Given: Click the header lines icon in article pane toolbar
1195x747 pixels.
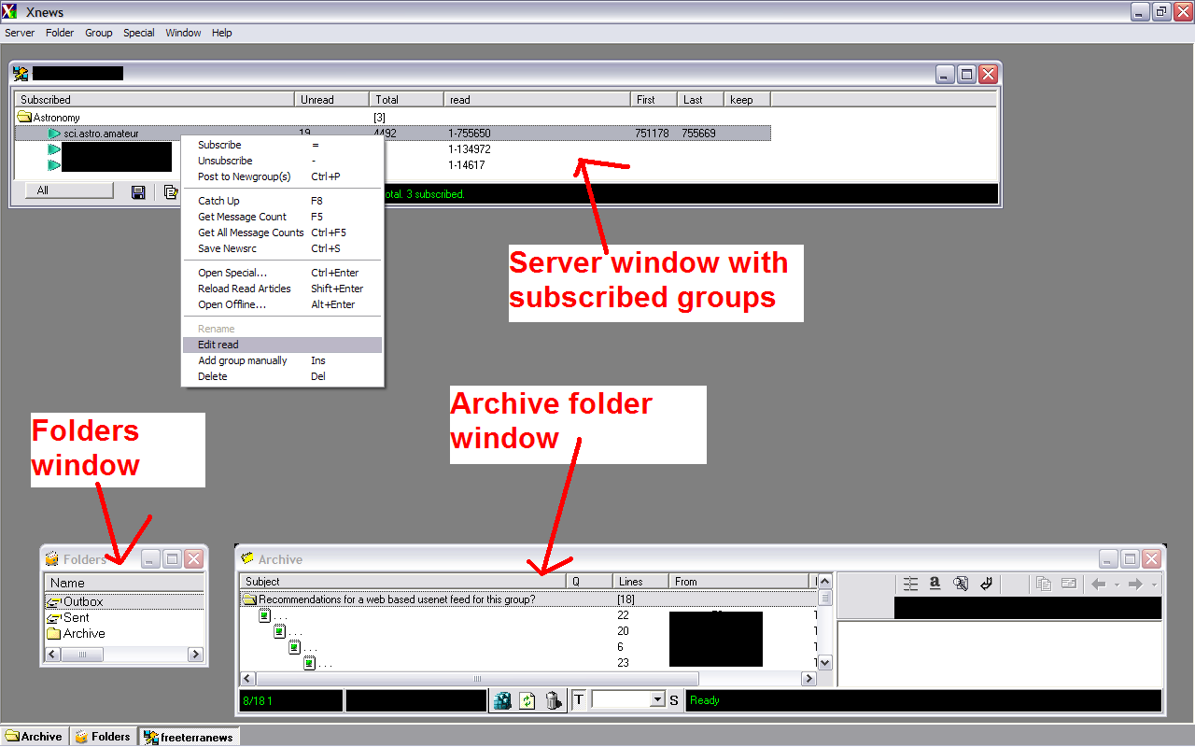Looking at the screenshot, I should pos(911,584).
